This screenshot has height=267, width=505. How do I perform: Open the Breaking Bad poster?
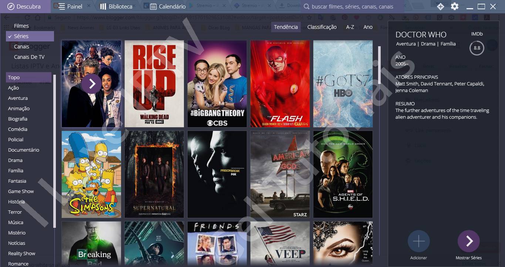pyautogui.click(x=91, y=244)
